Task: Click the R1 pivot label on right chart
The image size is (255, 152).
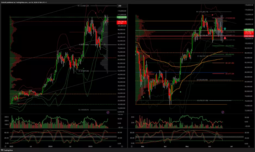Action: tap(202, 12)
